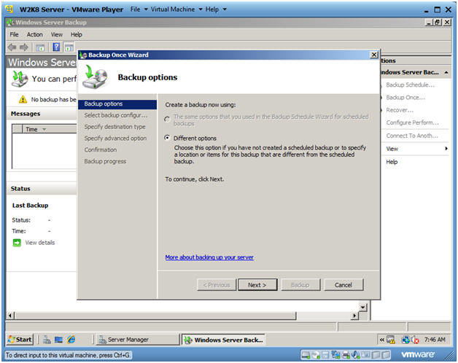Open the View menu in menu bar

(x=57, y=34)
